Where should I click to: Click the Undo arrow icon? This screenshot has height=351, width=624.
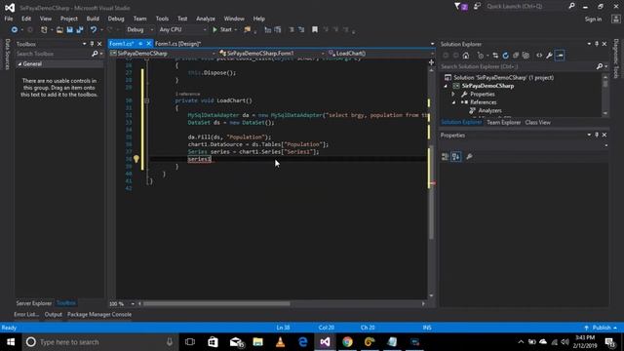[94, 30]
